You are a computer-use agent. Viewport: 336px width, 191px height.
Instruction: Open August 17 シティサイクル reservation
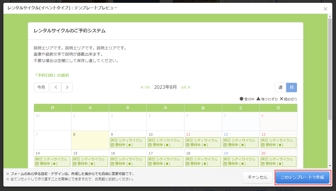pyautogui.click(x=165, y=161)
